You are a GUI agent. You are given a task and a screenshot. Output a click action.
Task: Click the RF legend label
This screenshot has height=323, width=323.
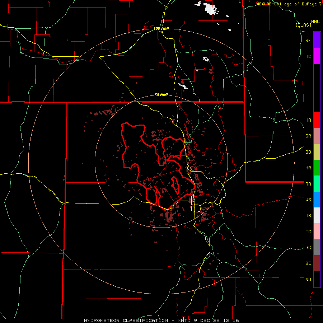(308, 40)
